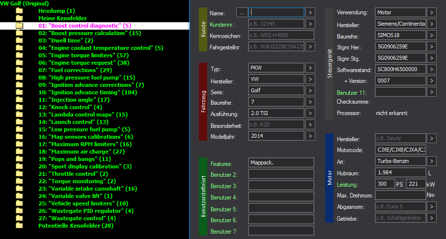Open "26: Wastegate PID regulator" (4)

[x=86, y=210]
